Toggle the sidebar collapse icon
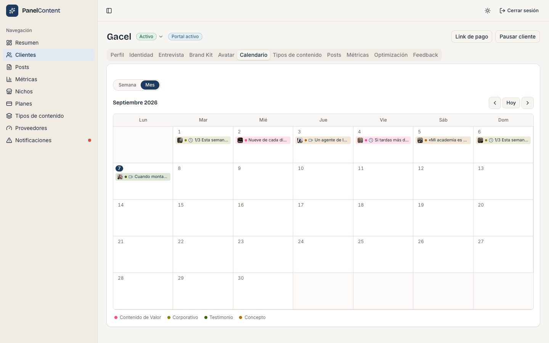549x343 pixels. (x=109, y=11)
